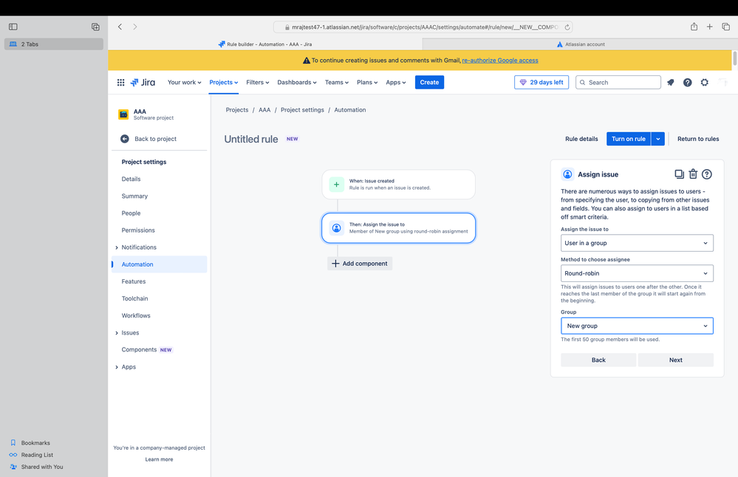The image size is (738, 477).
Task: Open the help question mark in top bar
Action: [688, 82]
